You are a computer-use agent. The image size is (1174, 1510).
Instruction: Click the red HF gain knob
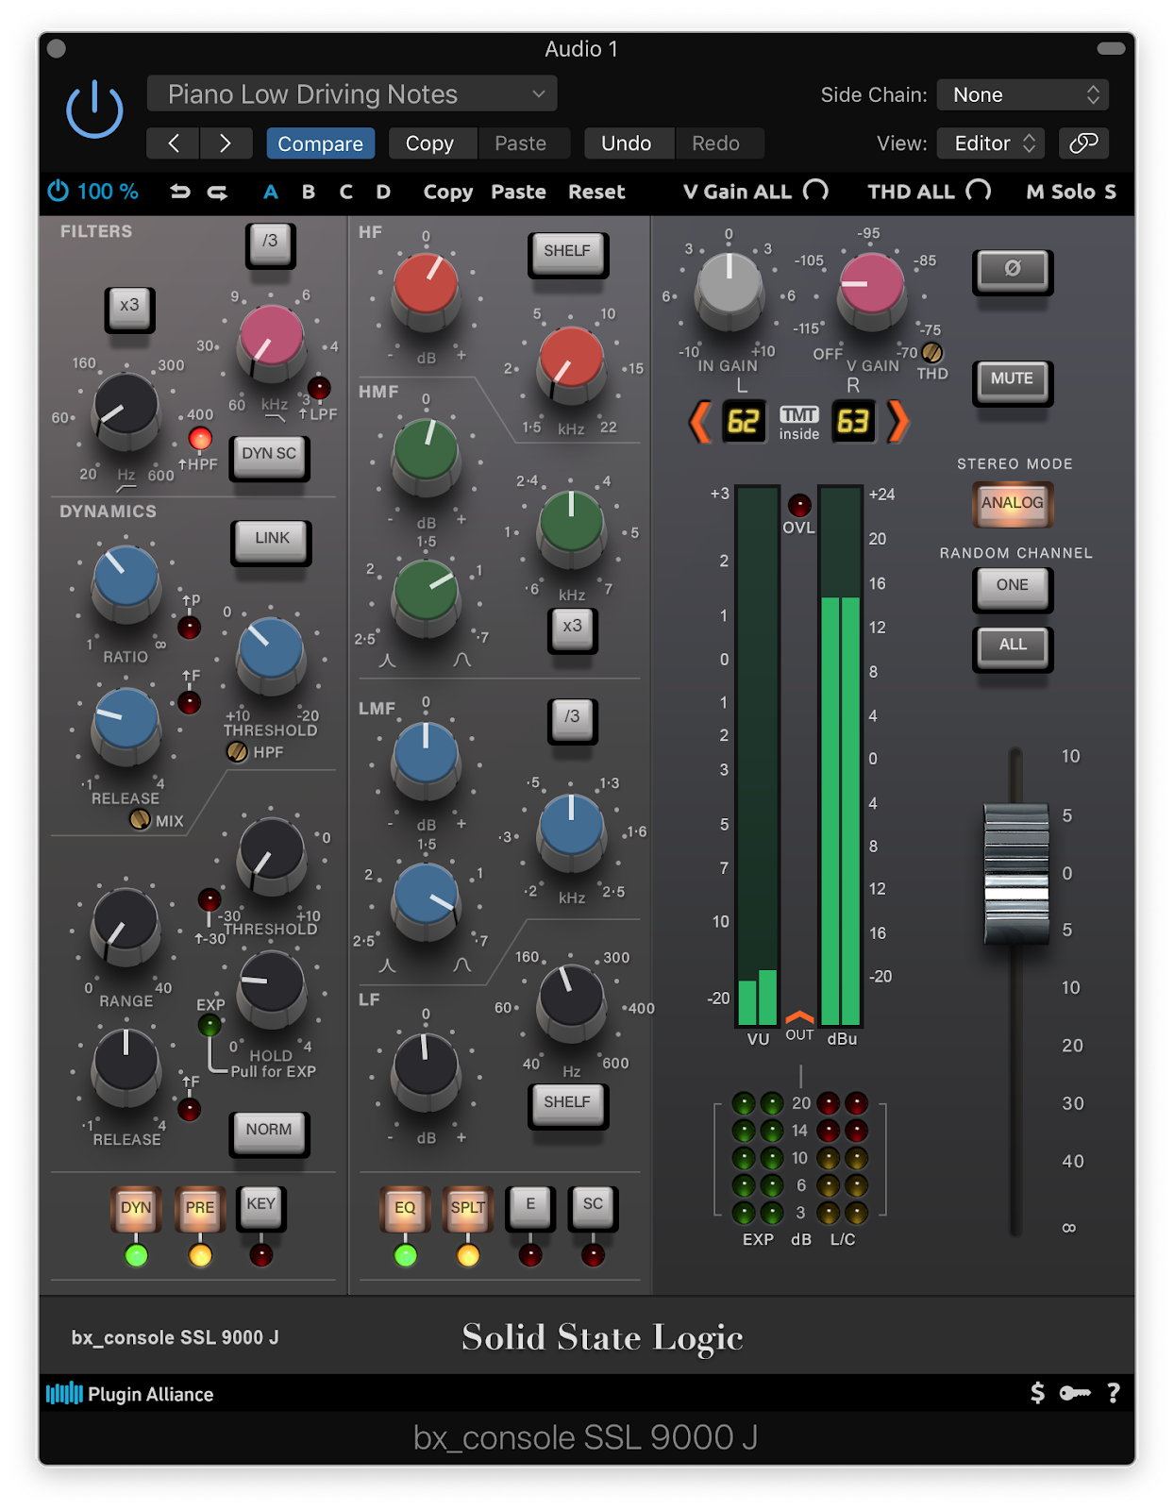click(426, 285)
